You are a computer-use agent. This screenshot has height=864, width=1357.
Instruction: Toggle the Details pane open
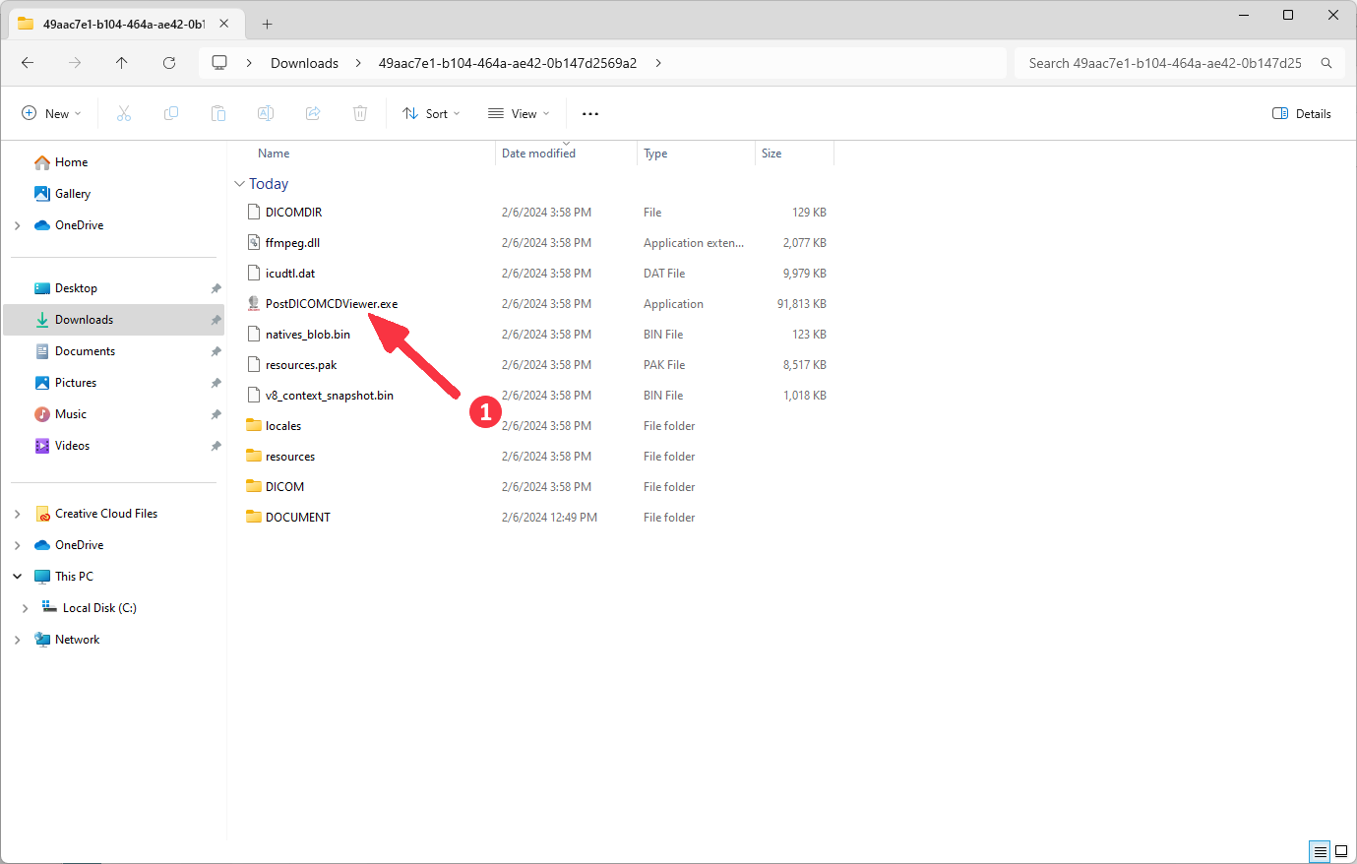click(x=1301, y=113)
